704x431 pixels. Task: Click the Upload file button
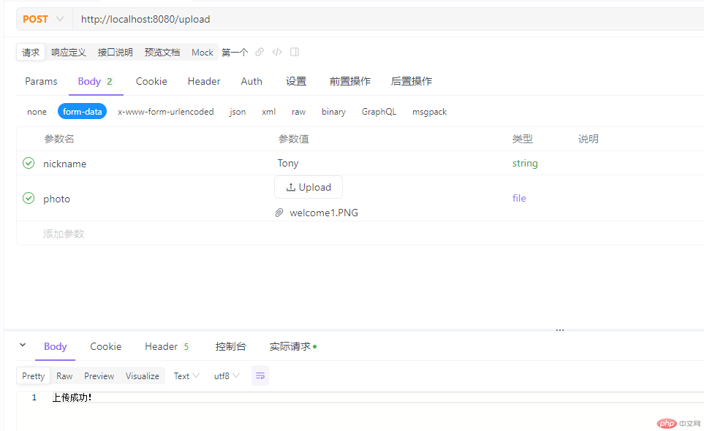click(x=309, y=187)
